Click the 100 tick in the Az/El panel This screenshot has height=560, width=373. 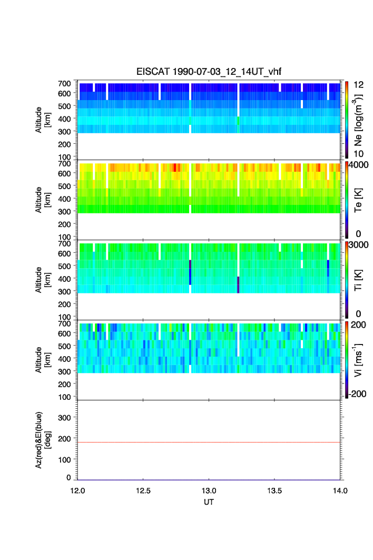[x=64, y=460]
